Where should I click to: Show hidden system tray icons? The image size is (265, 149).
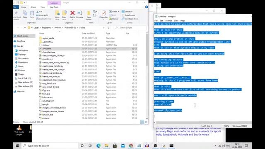[x=215, y=146]
